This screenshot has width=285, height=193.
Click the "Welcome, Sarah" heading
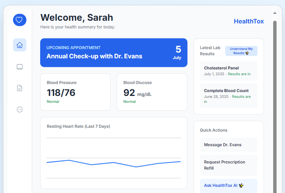tap(77, 18)
